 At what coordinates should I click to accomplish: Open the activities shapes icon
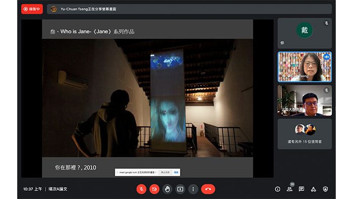point(314,189)
